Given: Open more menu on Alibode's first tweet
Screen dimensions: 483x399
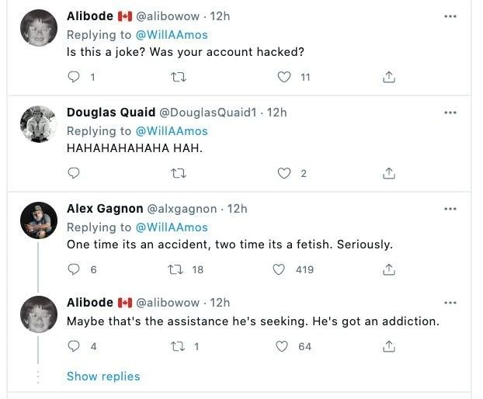Looking at the screenshot, I should click(x=450, y=16).
